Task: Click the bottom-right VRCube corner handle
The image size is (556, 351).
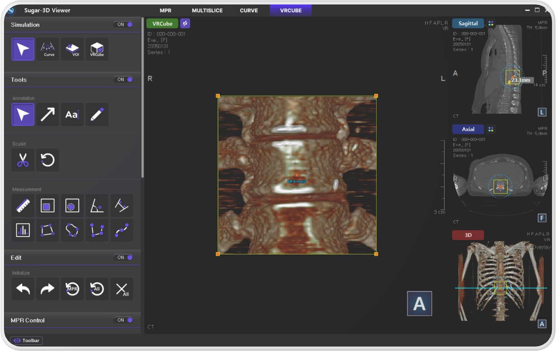Action: pyautogui.click(x=376, y=254)
